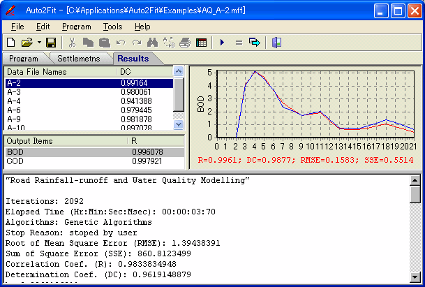Screen dimensions: 425x287
Task: Click the Determination Coef. (DC) line
Action: click(x=98, y=274)
